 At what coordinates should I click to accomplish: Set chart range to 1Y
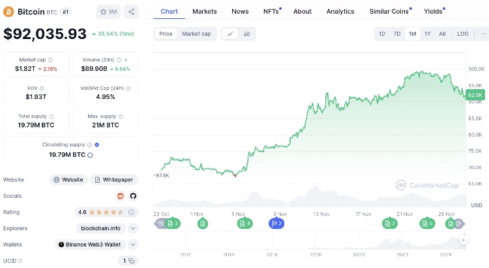tap(427, 34)
